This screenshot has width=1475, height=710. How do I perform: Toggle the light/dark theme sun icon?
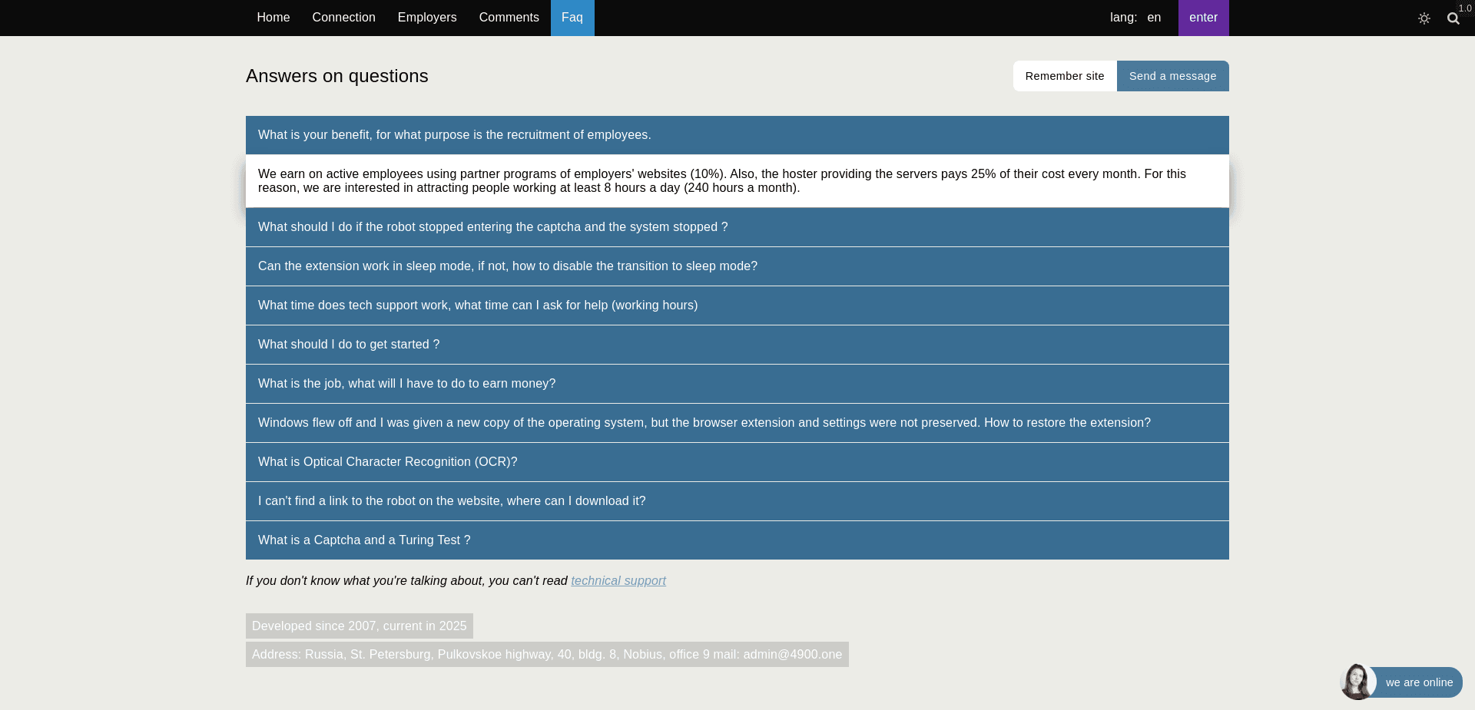pyautogui.click(x=1424, y=18)
